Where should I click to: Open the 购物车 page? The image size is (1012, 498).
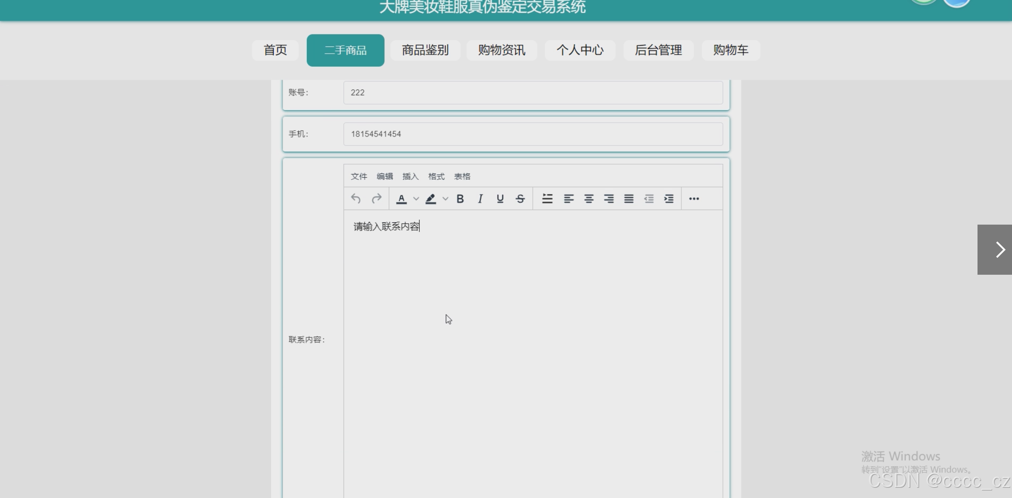731,50
